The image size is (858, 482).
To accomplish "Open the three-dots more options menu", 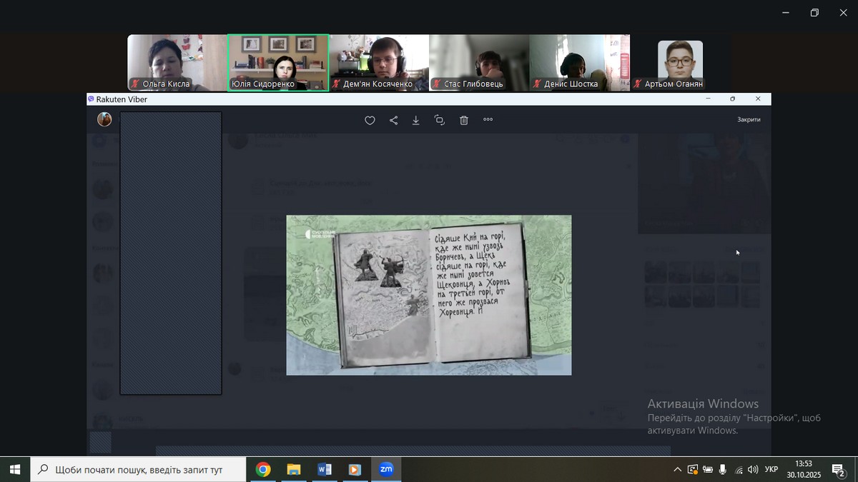I will 488,120.
